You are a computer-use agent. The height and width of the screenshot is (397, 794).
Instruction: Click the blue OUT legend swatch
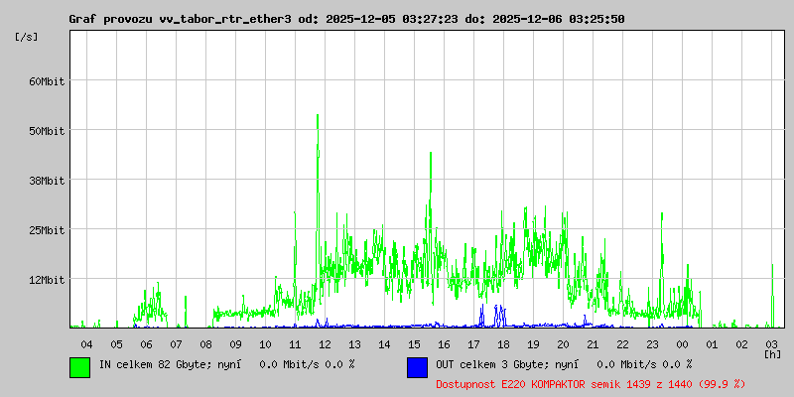click(x=417, y=367)
